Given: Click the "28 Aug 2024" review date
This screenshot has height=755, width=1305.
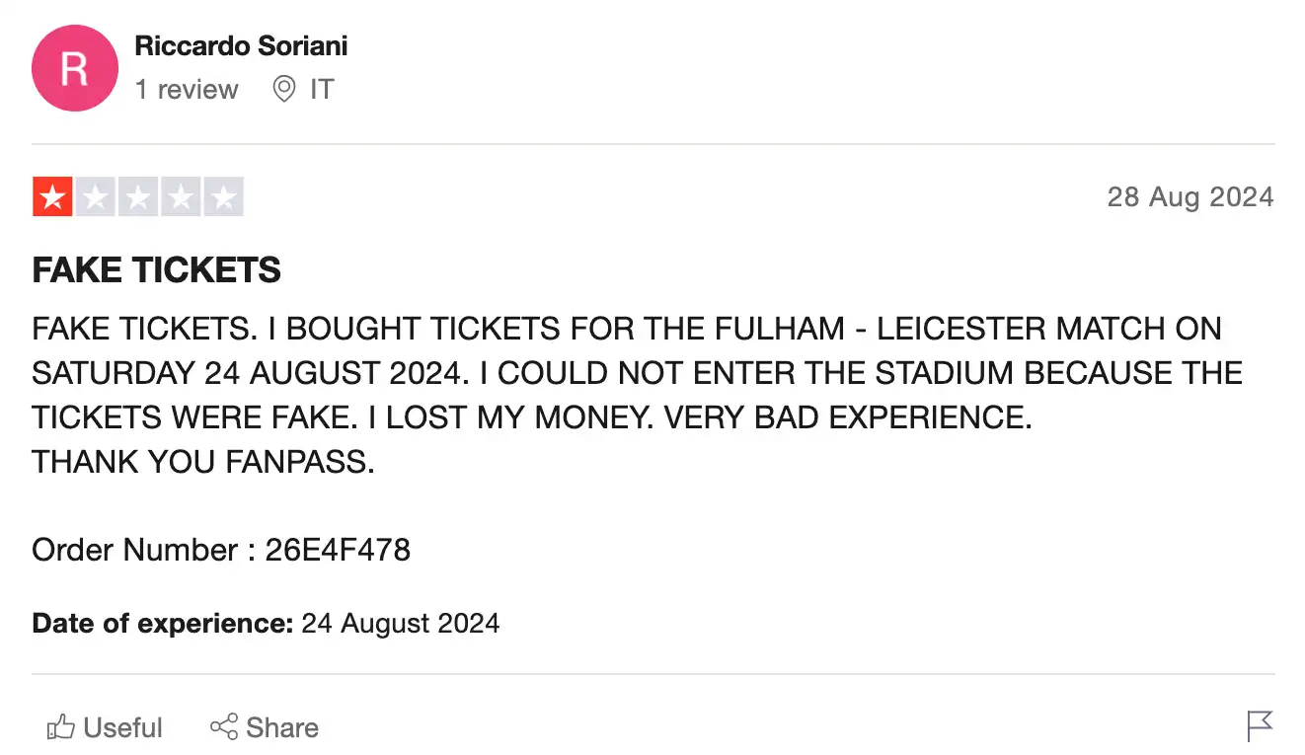Looking at the screenshot, I should (x=1190, y=196).
